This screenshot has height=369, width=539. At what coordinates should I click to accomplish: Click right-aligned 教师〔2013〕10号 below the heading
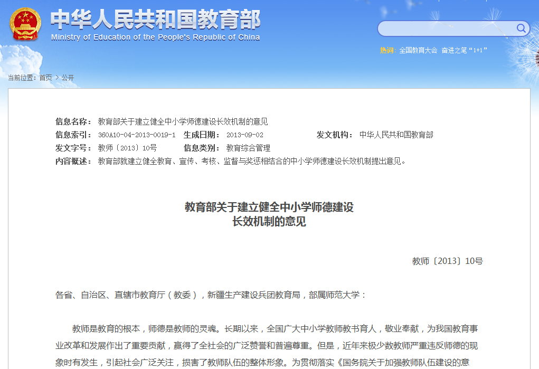pos(448,261)
